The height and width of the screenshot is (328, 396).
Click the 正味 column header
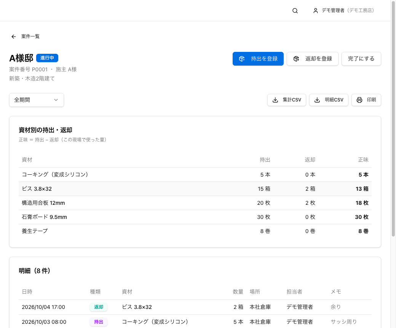point(363,160)
